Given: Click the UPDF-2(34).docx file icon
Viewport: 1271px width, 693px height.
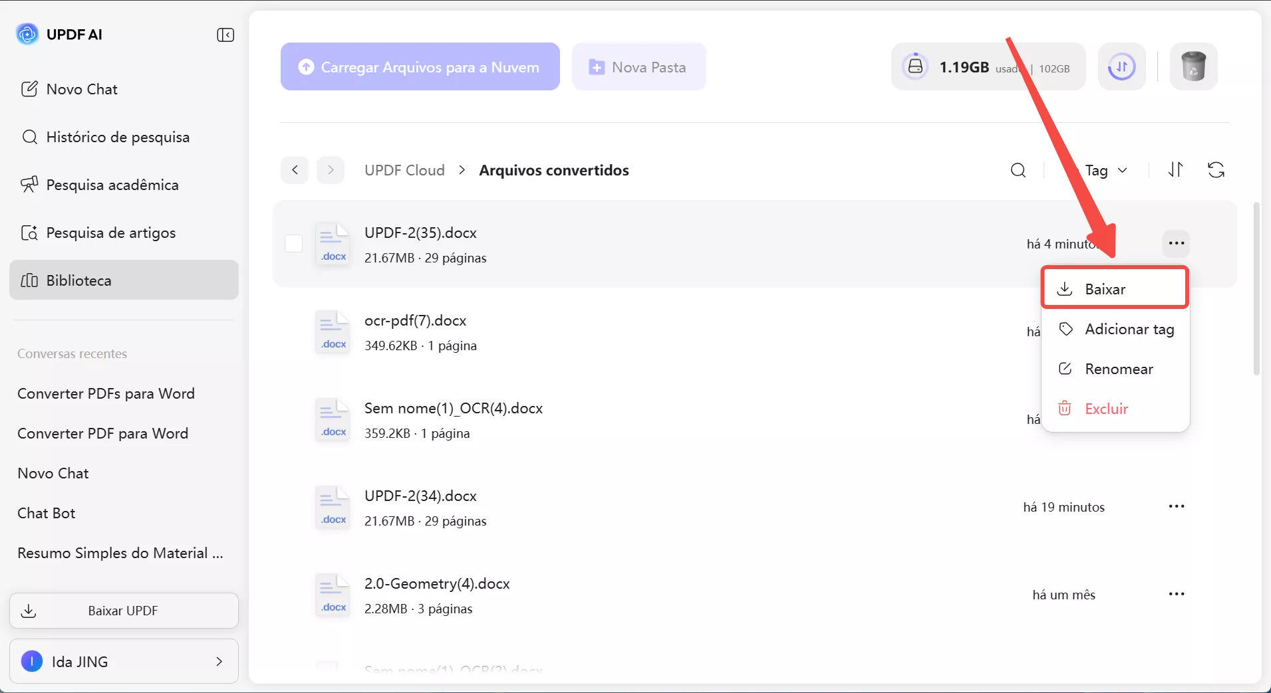Looking at the screenshot, I should [x=333, y=507].
